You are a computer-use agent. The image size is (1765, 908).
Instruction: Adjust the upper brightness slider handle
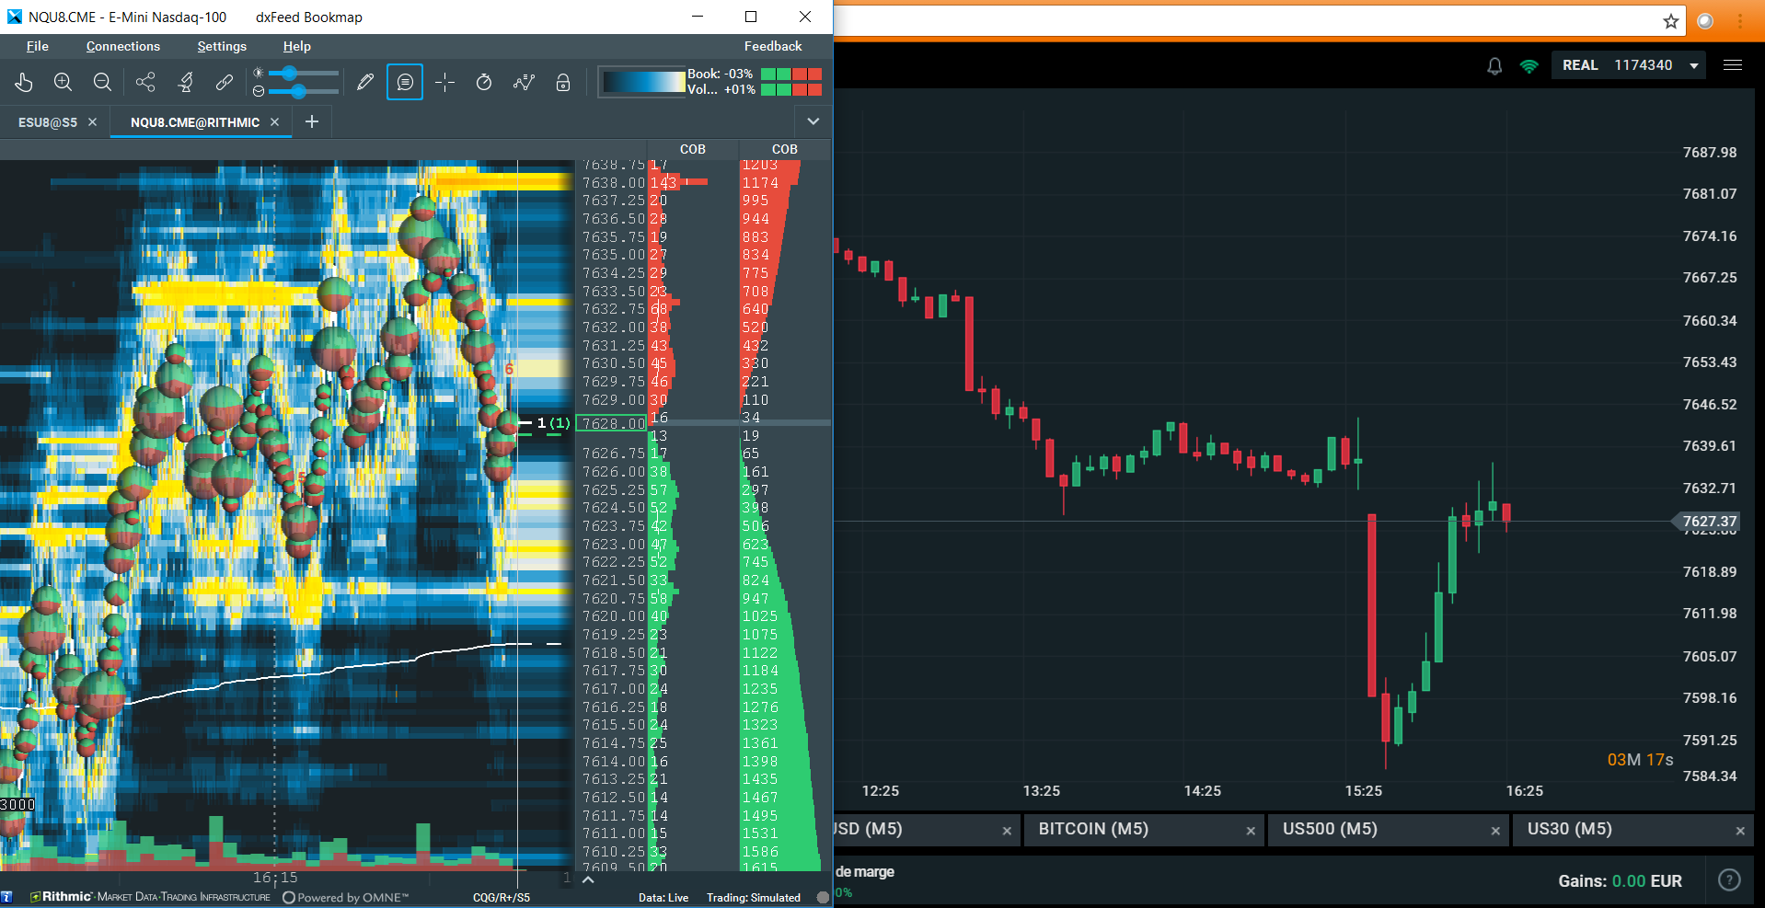(x=289, y=74)
